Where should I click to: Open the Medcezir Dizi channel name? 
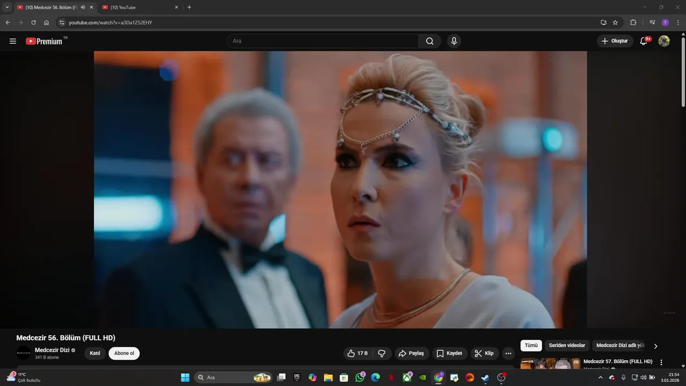click(x=52, y=350)
